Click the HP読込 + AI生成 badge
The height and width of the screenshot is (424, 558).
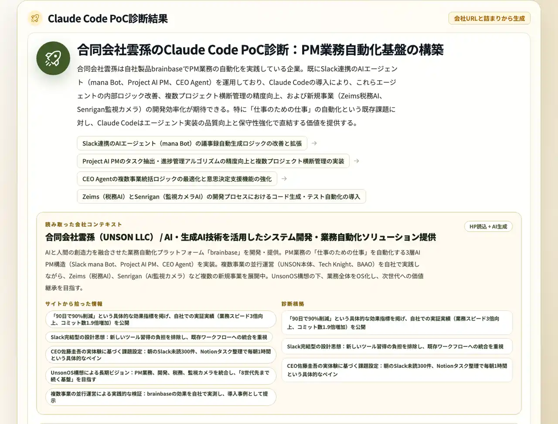pos(488,227)
